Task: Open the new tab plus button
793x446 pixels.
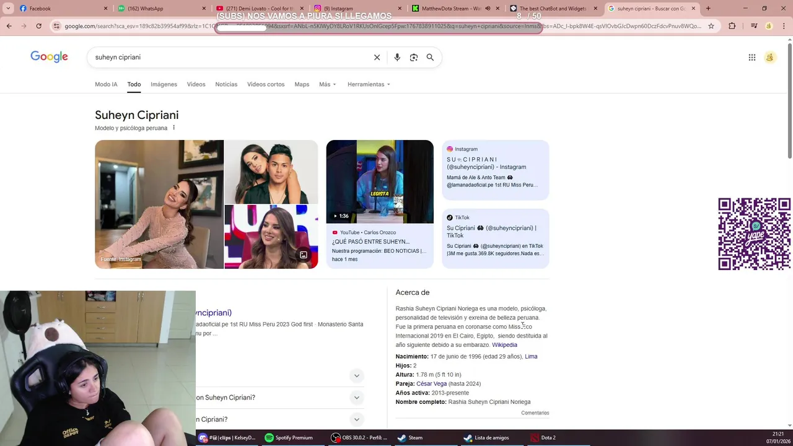Action: coord(708,8)
